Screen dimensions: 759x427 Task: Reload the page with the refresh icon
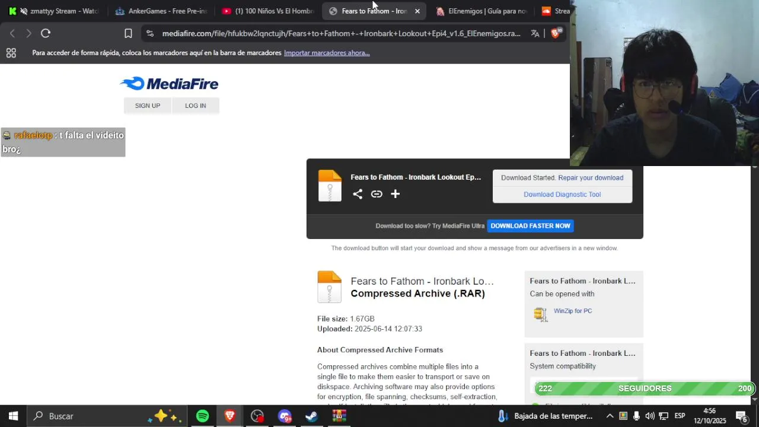46,33
